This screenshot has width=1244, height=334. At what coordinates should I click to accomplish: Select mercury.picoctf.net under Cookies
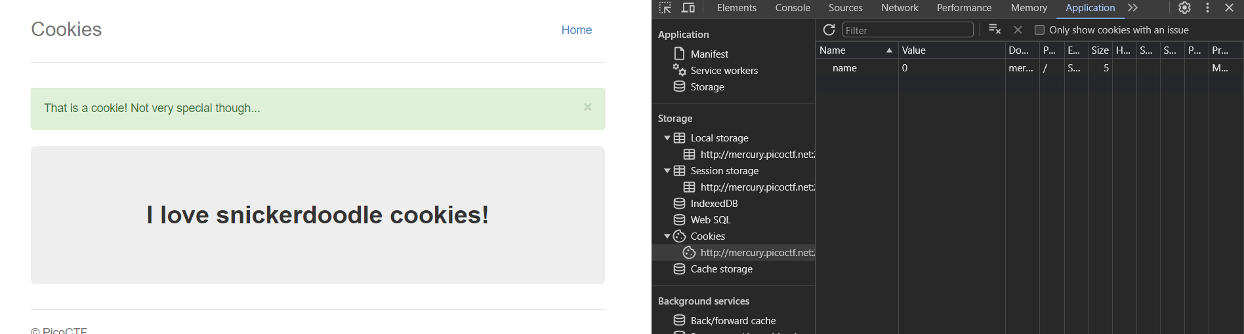[757, 253]
